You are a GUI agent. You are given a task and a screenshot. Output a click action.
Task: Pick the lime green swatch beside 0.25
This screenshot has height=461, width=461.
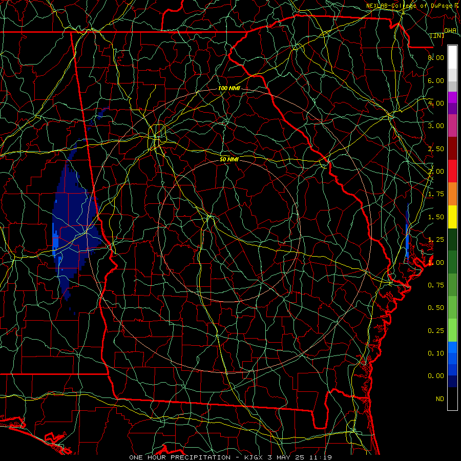point(452,330)
